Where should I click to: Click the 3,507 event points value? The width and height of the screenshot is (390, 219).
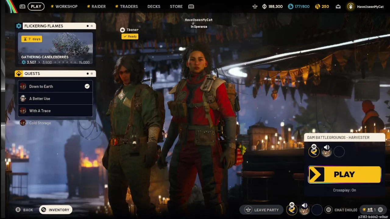31,62
